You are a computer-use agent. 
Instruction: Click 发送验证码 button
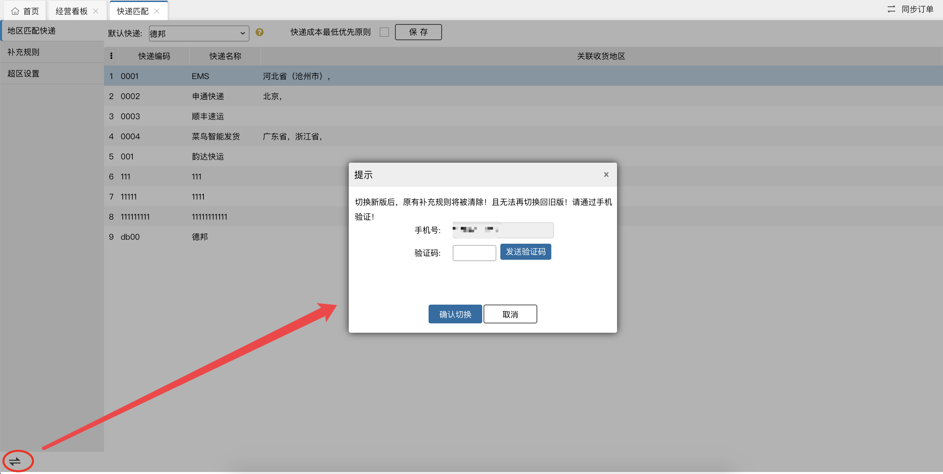pyautogui.click(x=525, y=252)
